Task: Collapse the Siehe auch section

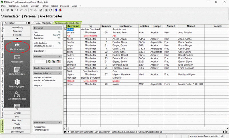Action: (60, 123)
